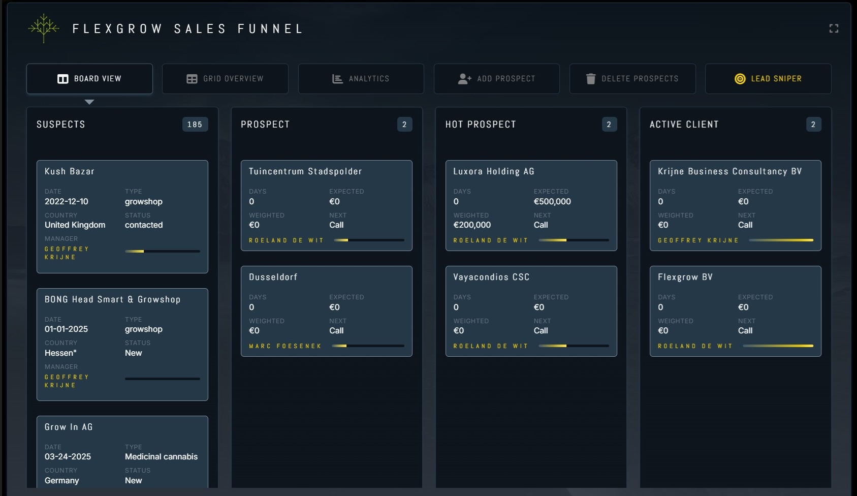Click the Tuincentrum Stadspolder progress bar
Image resolution: width=857 pixels, height=496 pixels.
(x=369, y=240)
